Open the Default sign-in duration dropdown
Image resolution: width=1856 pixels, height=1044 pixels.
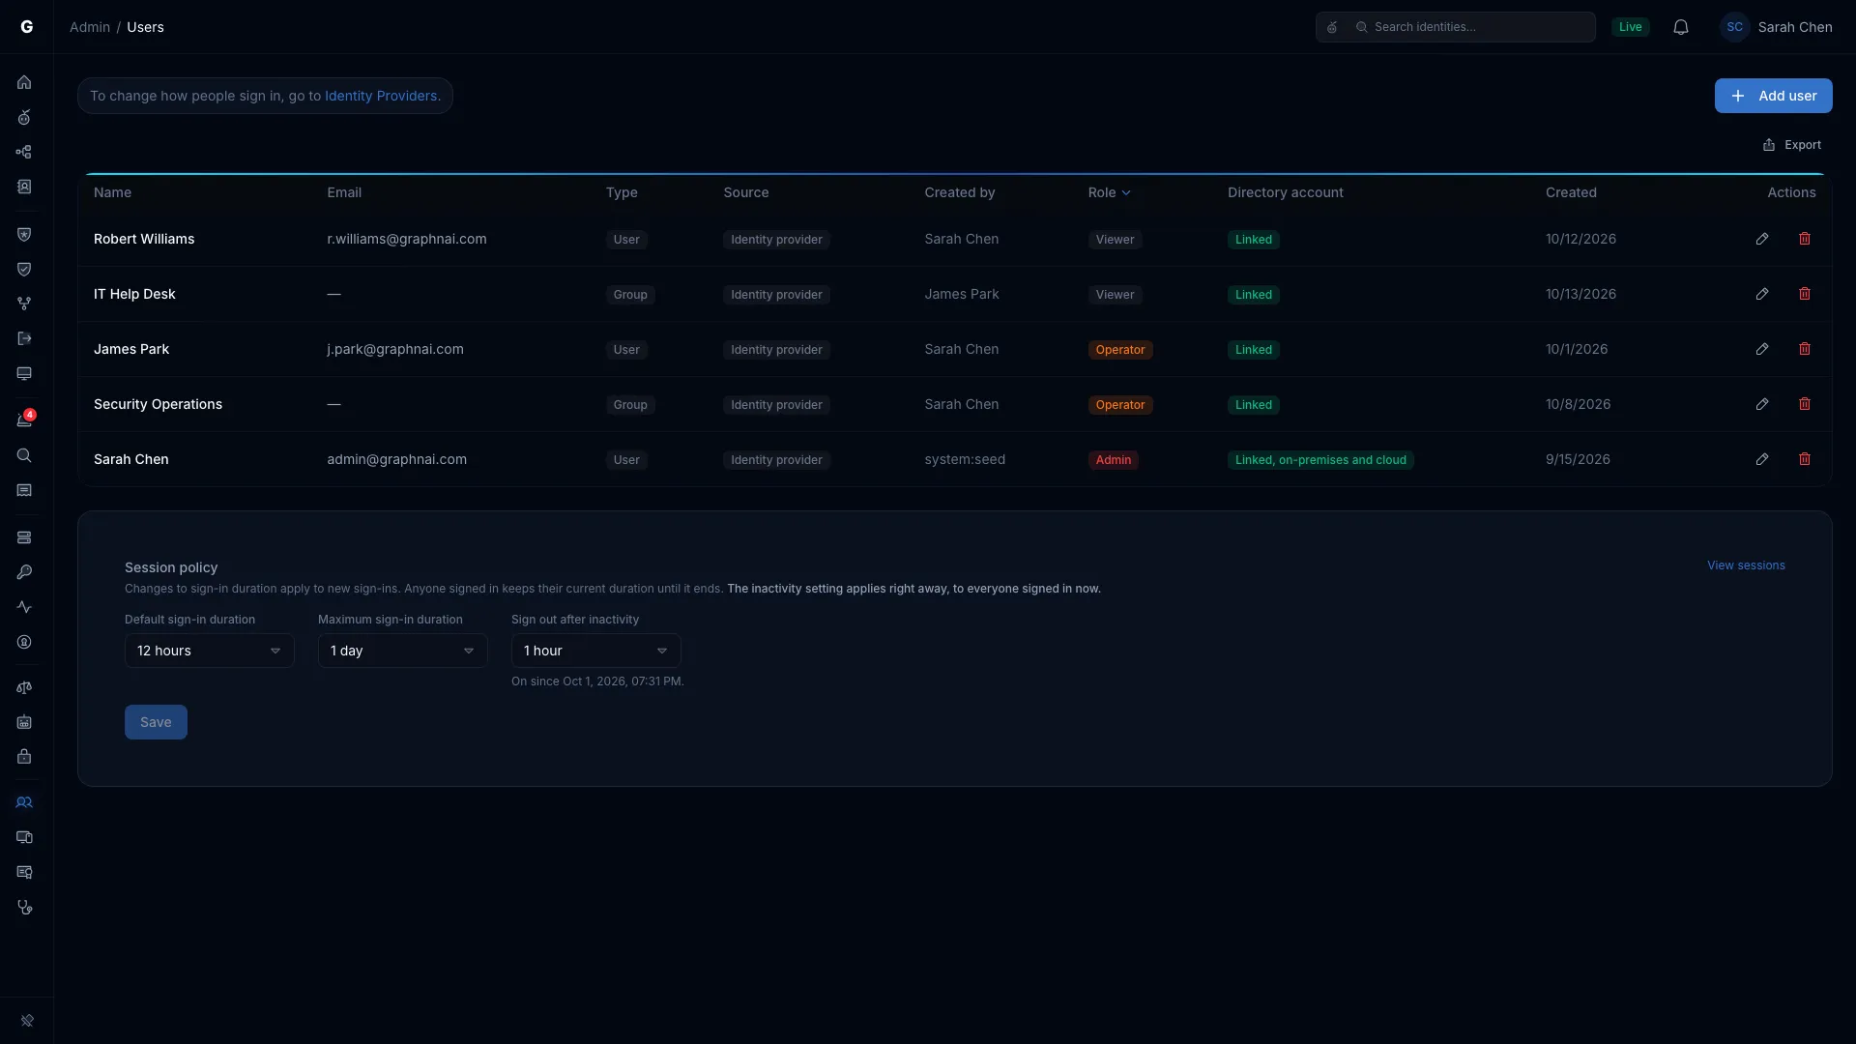click(x=210, y=651)
